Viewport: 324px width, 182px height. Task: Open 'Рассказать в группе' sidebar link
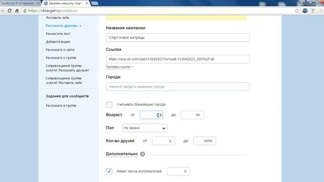(x=61, y=106)
